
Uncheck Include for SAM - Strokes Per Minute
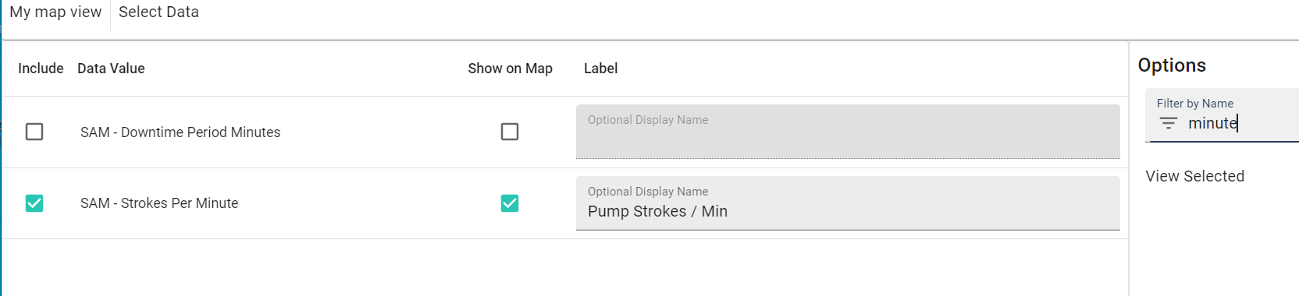click(x=34, y=203)
